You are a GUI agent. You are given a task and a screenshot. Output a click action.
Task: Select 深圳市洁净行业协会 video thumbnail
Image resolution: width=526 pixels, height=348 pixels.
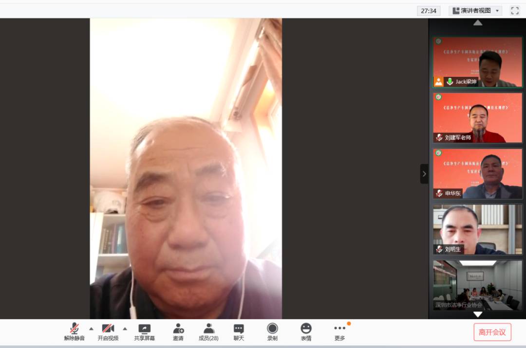click(477, 285)
